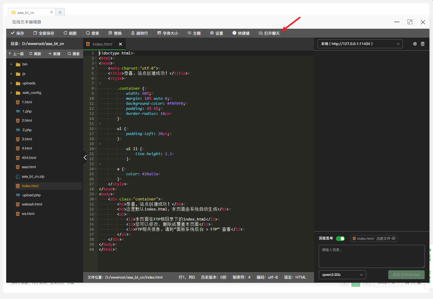Close the index.html editor tab
This screenshot has width=433, height=299.
[x=120, y=44]
